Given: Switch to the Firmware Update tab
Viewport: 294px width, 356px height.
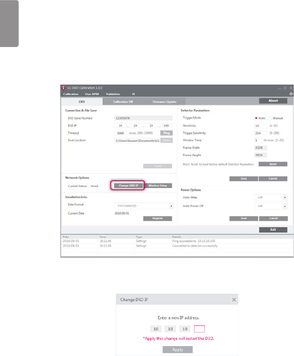Looking at the screenshot, I should (x=165, y=101).
